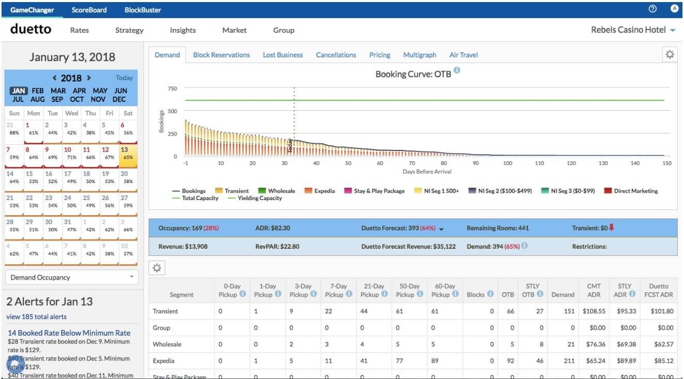Toggle NI Seg 1 500+ legend item

pyautogui.click(x=437, y=191)
